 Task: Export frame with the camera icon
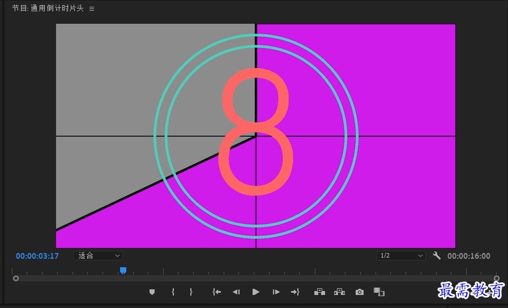coord(359,292)
